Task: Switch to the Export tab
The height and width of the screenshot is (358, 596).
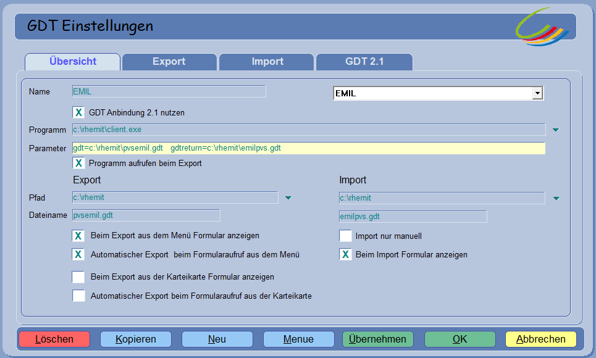Action: pos(169,62)
